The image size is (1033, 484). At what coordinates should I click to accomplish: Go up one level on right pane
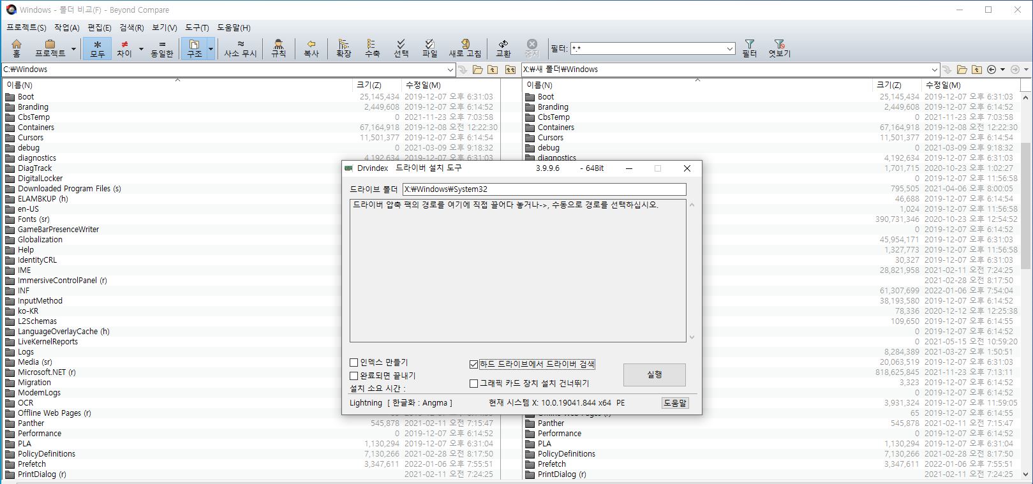[976, 70]
